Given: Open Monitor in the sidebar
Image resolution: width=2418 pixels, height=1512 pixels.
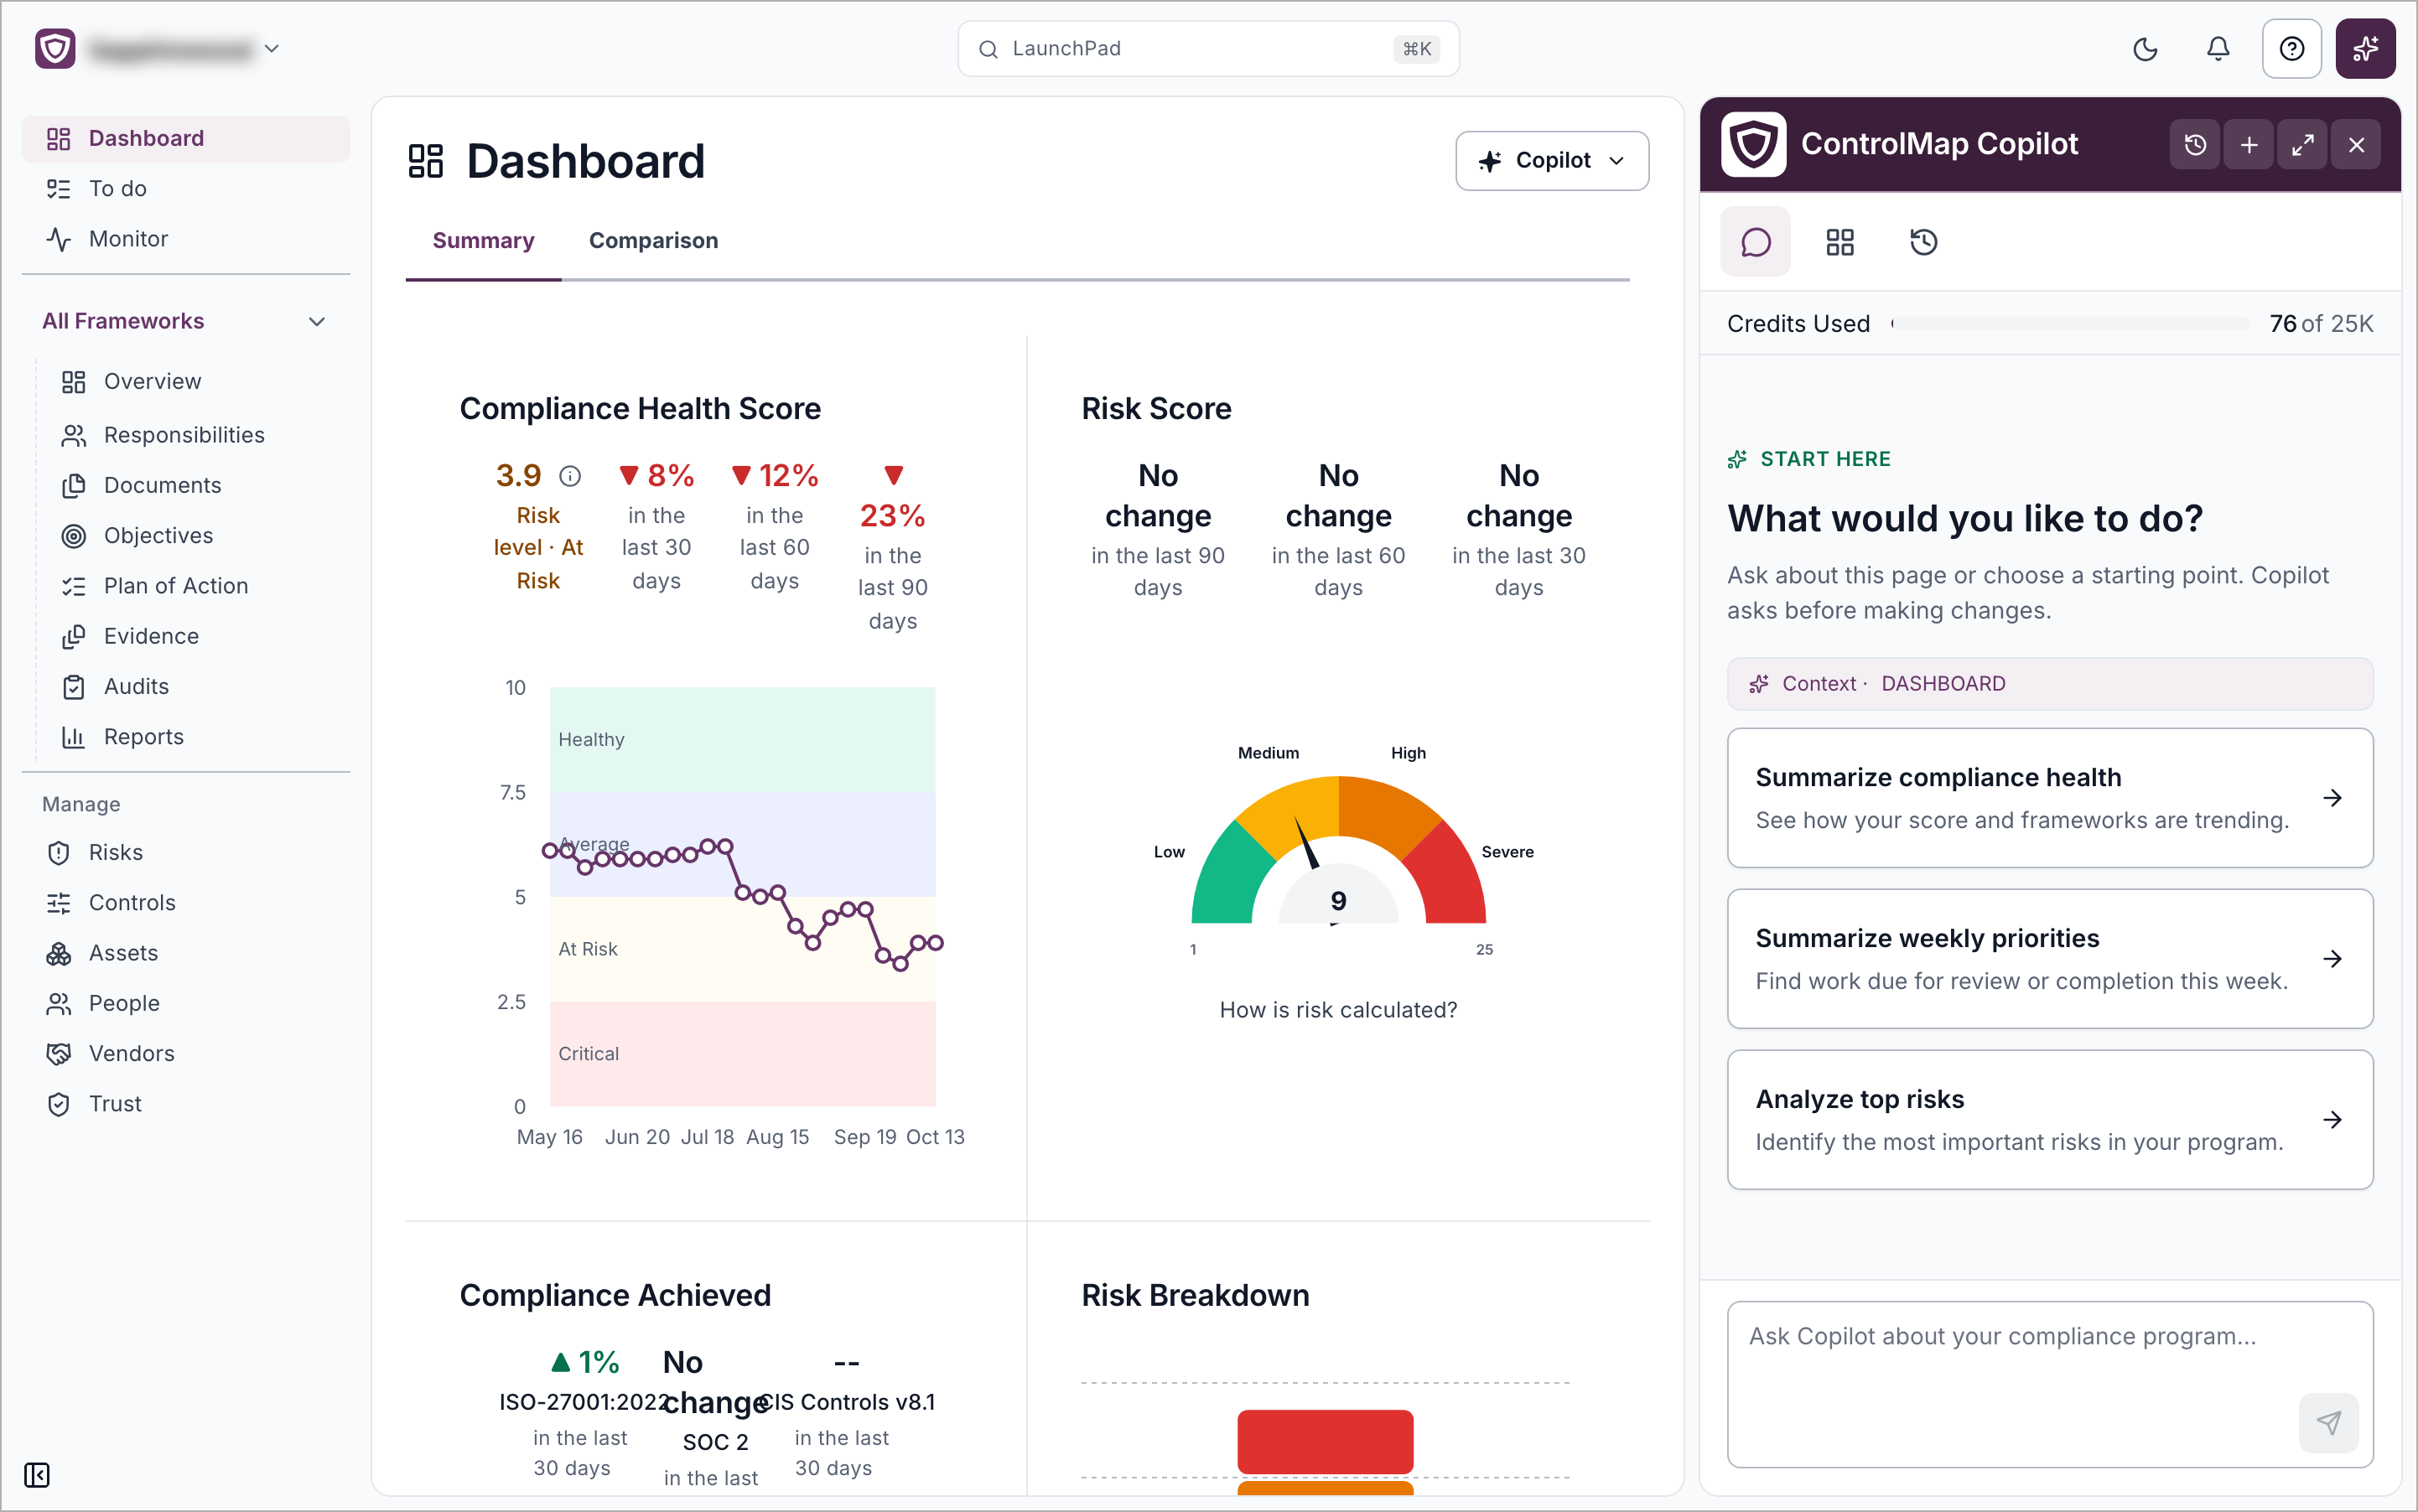Looking at the screenshot, I should (186, 239).
